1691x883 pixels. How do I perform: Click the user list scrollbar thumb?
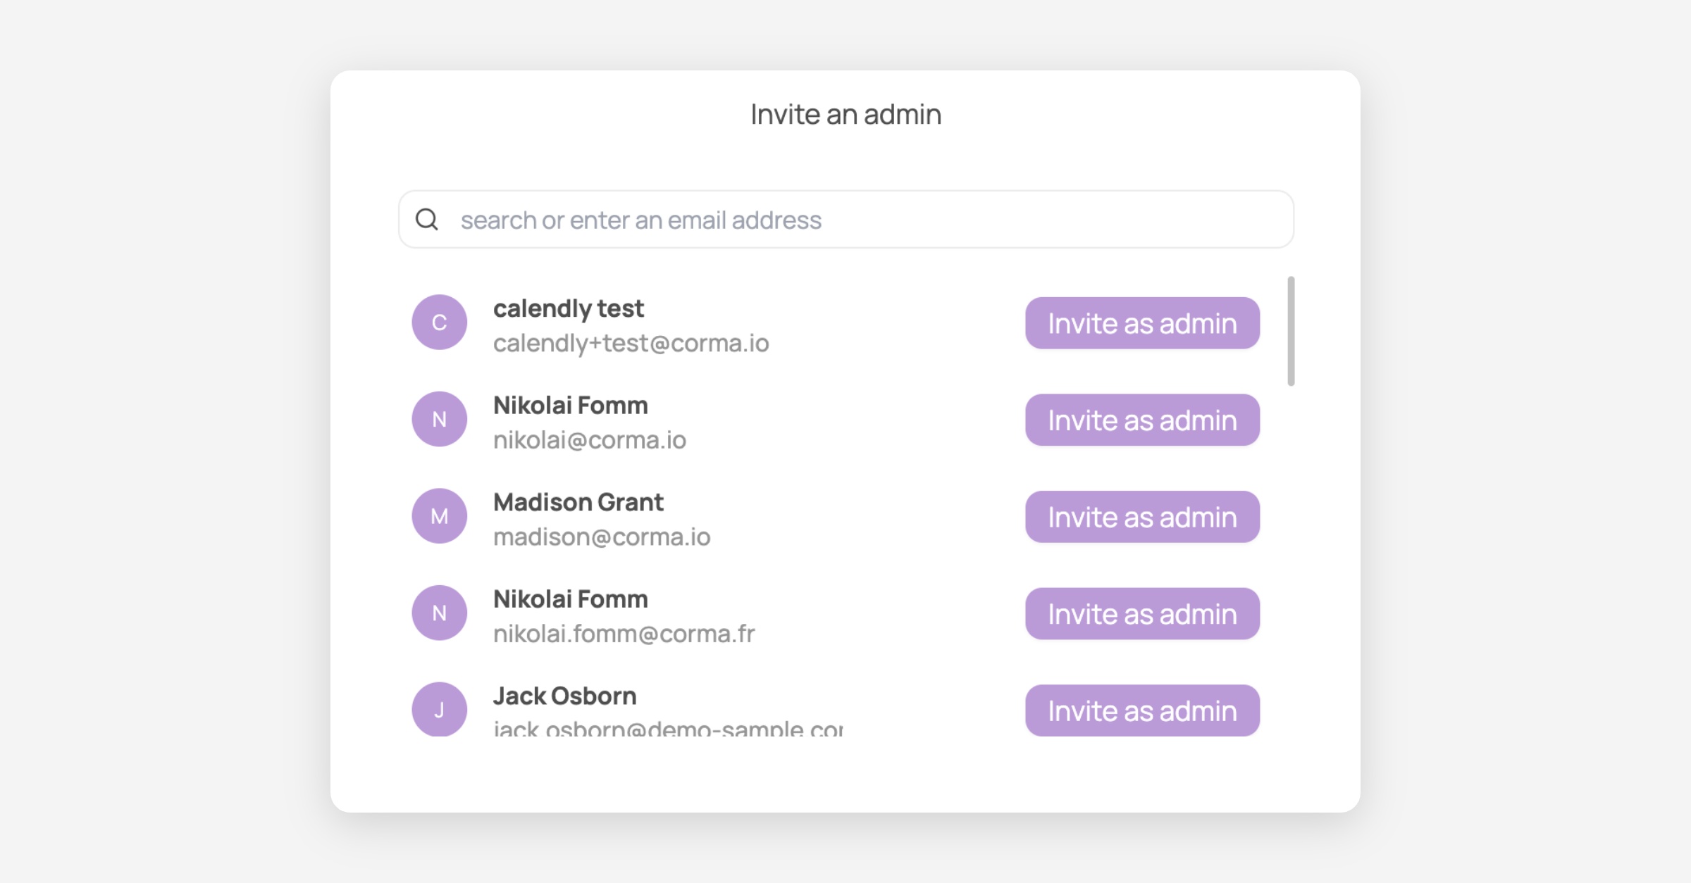(1291, 331)
